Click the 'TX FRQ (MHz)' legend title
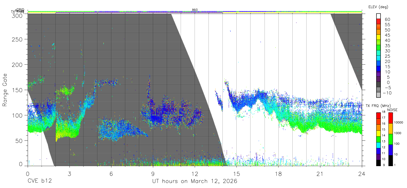 coord(378,106)
